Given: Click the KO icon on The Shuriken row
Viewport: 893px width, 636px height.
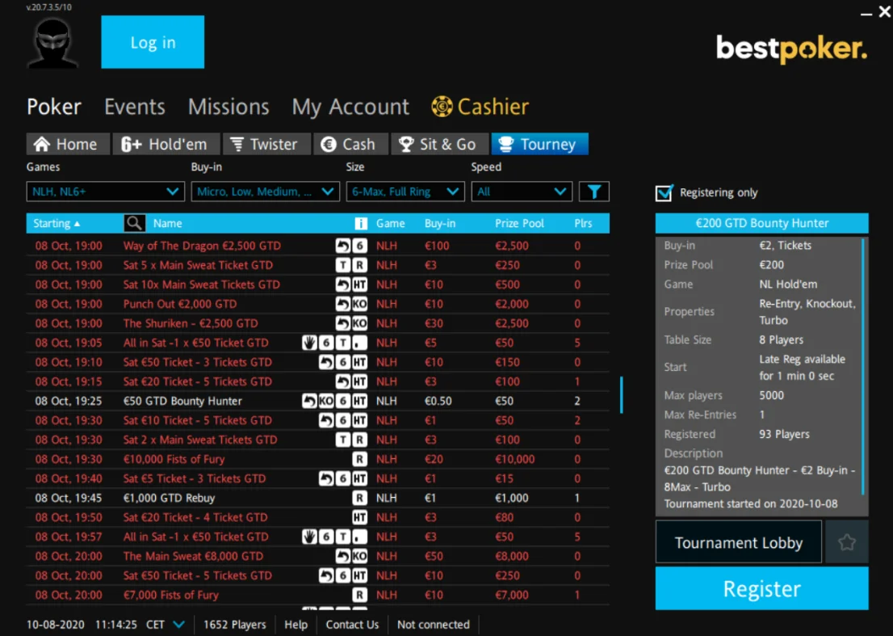Looking at the screenshot, I should tap(360, 324).
